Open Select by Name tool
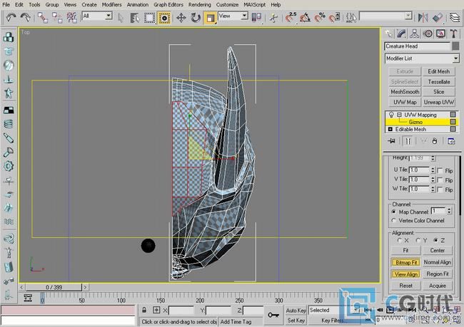 coord(135,18)
